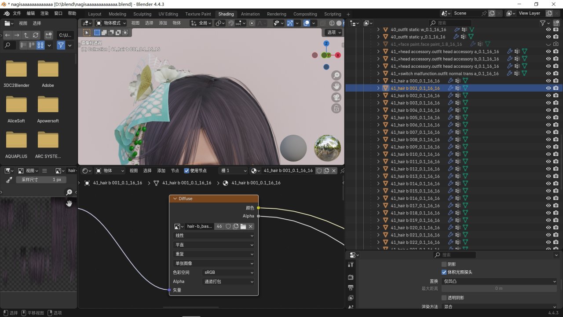Uncheck the 使用节点 checkbox

click(x=187, y=171)
